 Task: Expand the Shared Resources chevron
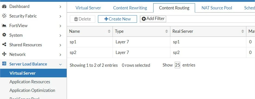pyautogui.click(x=60, y=45)
